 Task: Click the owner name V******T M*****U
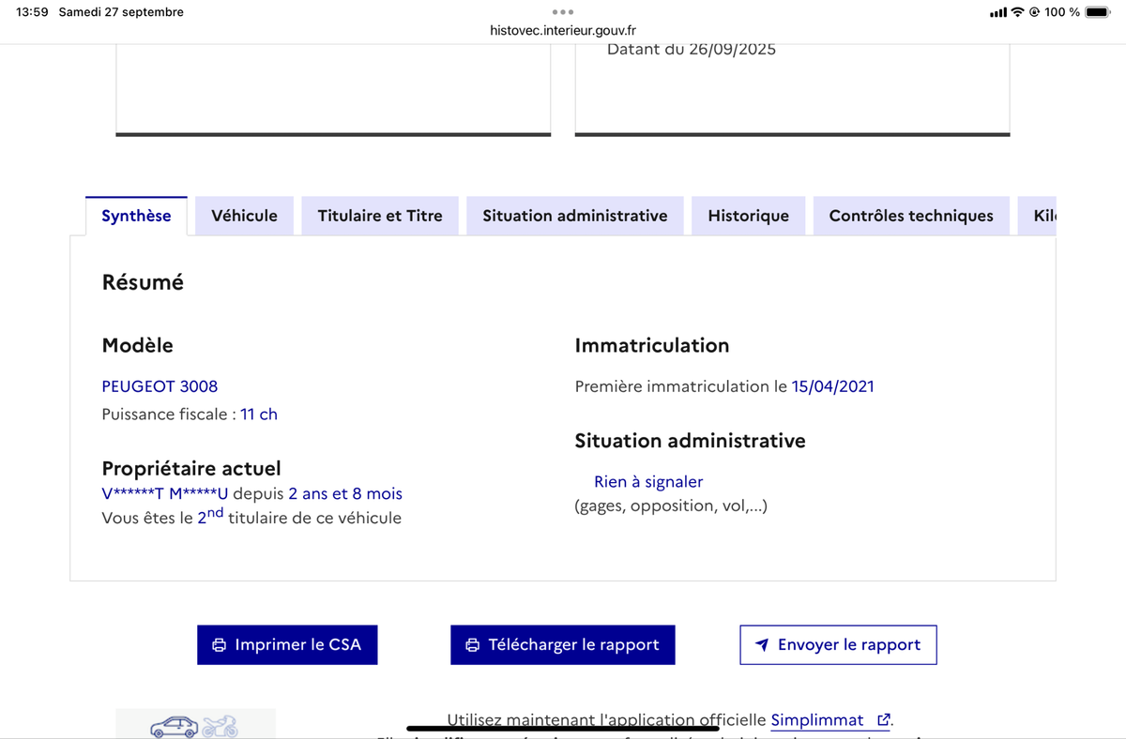[165, 494]
